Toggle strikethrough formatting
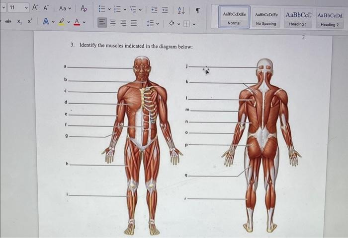This screenshot has width=348, height=238. coord(8,21)
